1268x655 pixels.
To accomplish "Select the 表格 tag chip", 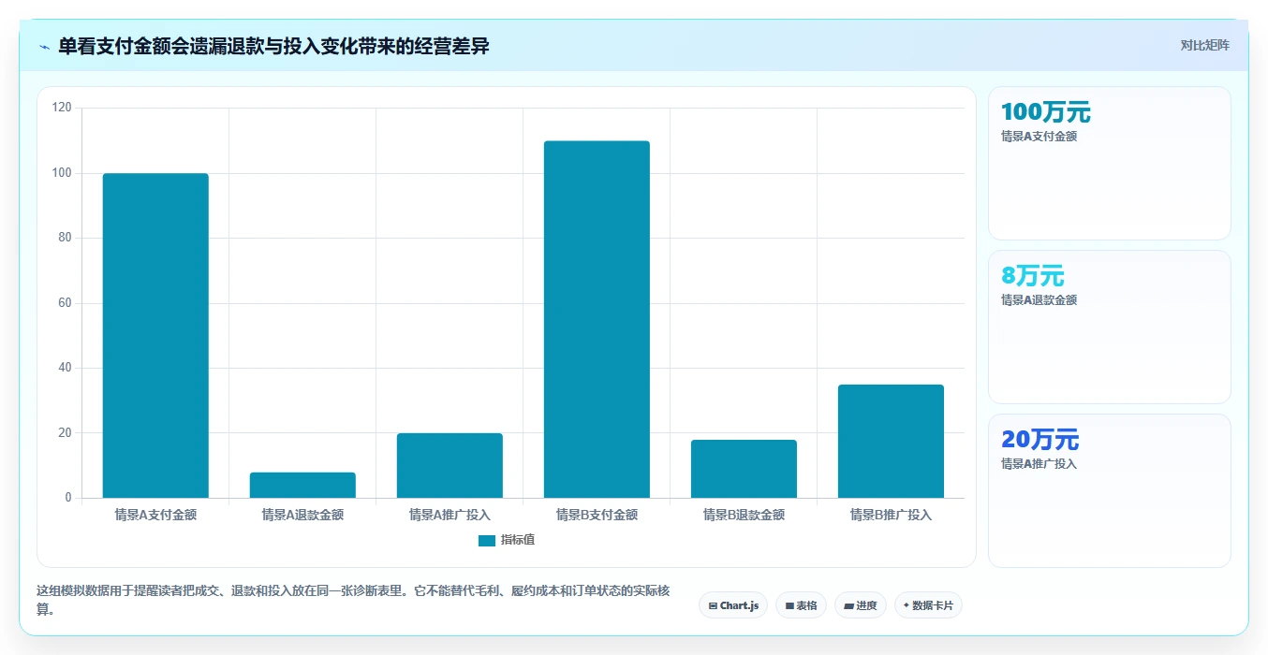I will (x=801, y=605).
